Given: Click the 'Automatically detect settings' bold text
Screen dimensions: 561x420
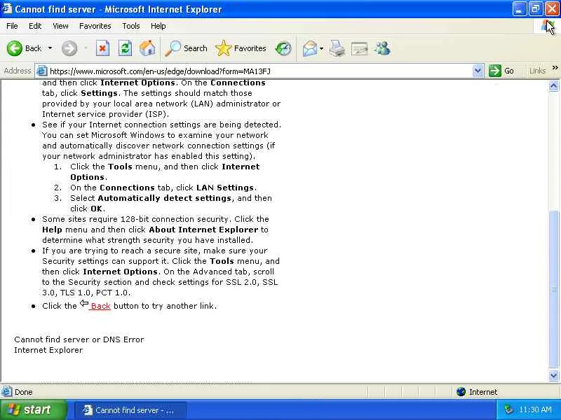Looking at the screenshot, I should tap(164, 198).
